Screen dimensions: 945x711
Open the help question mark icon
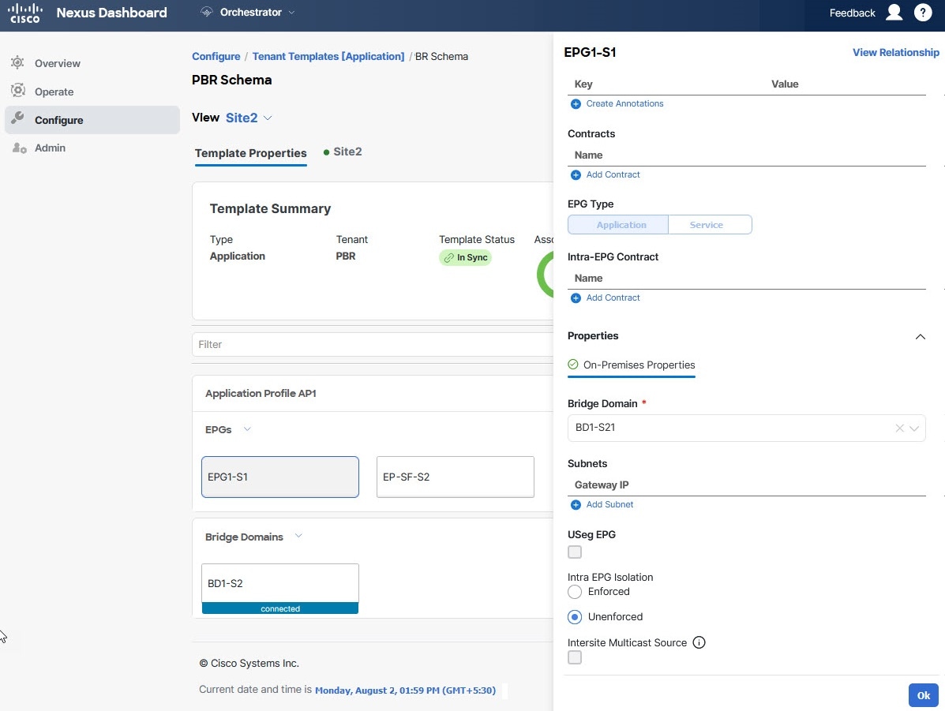(923, 13)
